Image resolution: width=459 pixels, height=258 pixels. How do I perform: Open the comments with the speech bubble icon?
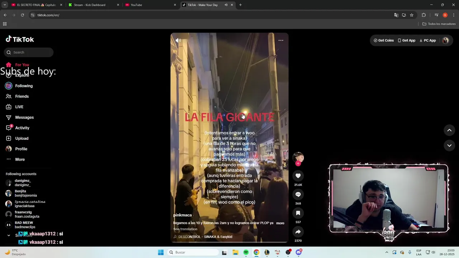(298, 194)
